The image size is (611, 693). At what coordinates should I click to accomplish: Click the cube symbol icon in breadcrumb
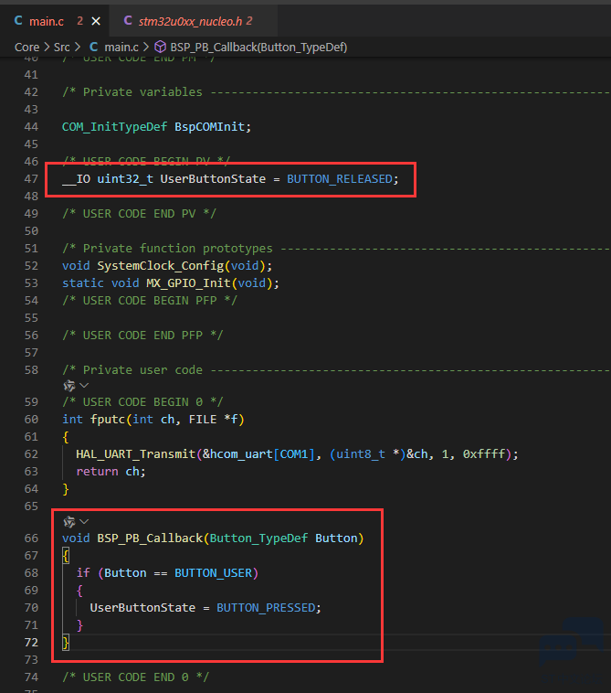(159, 46)
